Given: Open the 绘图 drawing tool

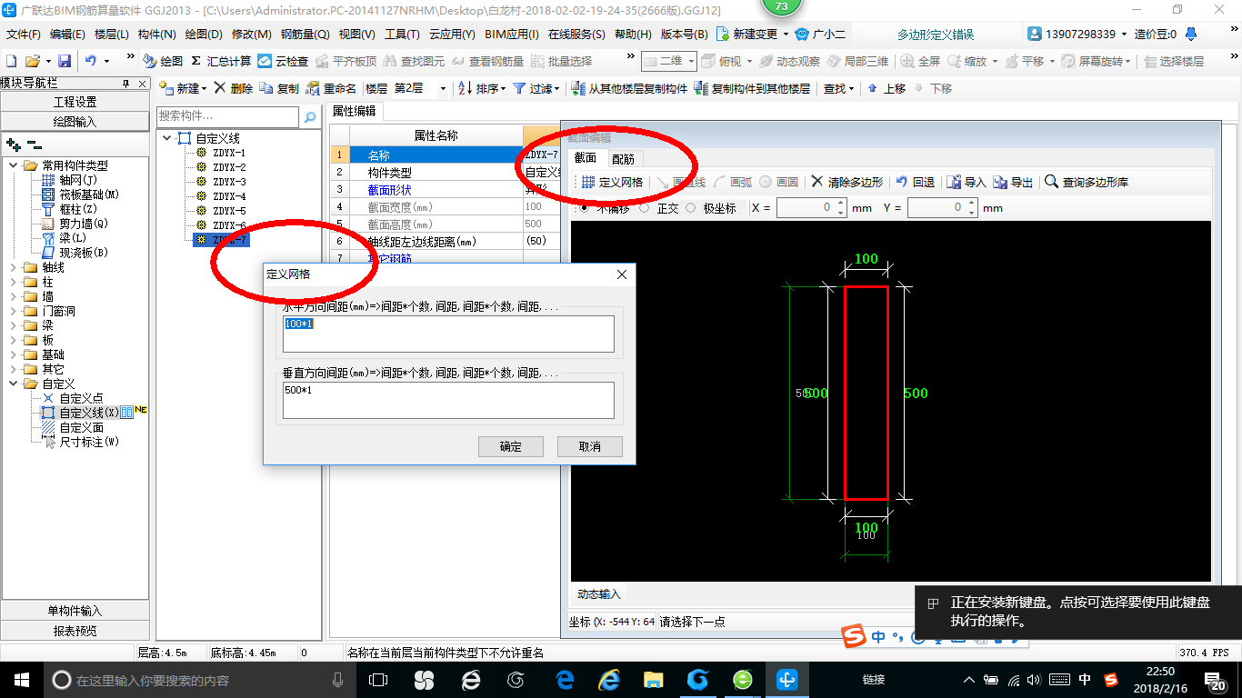Looking at the screenshot, I should 164,61.
